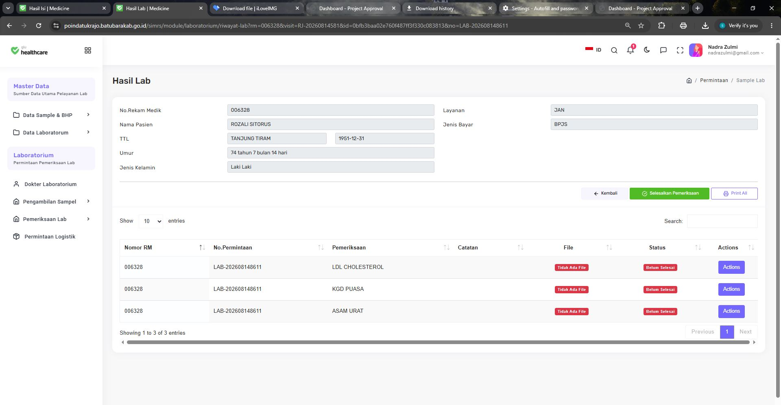Image resolution: width=781 pixels, height=405 pixels.
Task: Open the search magnifier in the header
Action: point(614,50)
